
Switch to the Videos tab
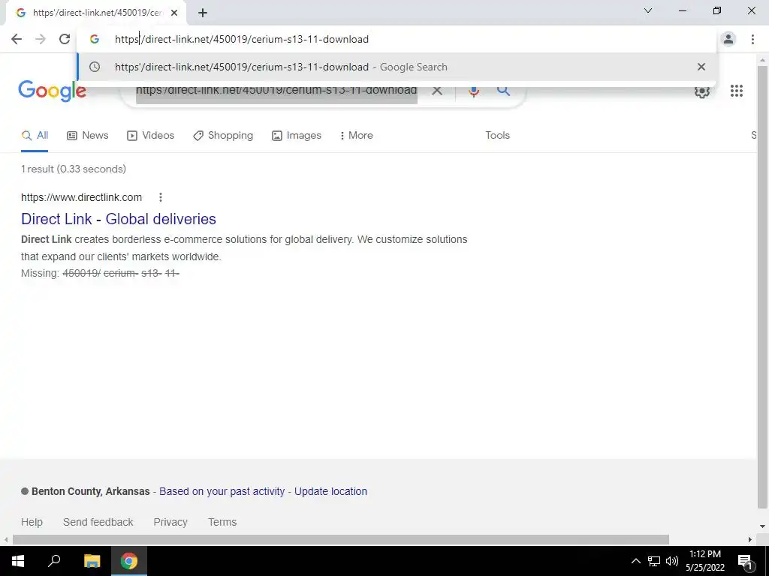click(150, 136)
